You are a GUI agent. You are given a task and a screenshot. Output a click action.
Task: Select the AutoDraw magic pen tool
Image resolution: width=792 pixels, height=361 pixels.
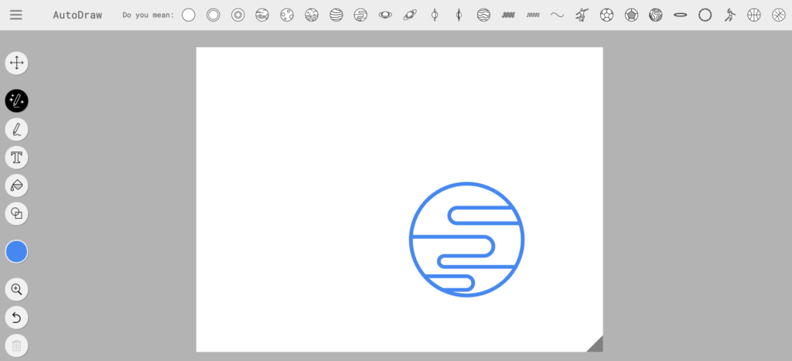(16, 100)
